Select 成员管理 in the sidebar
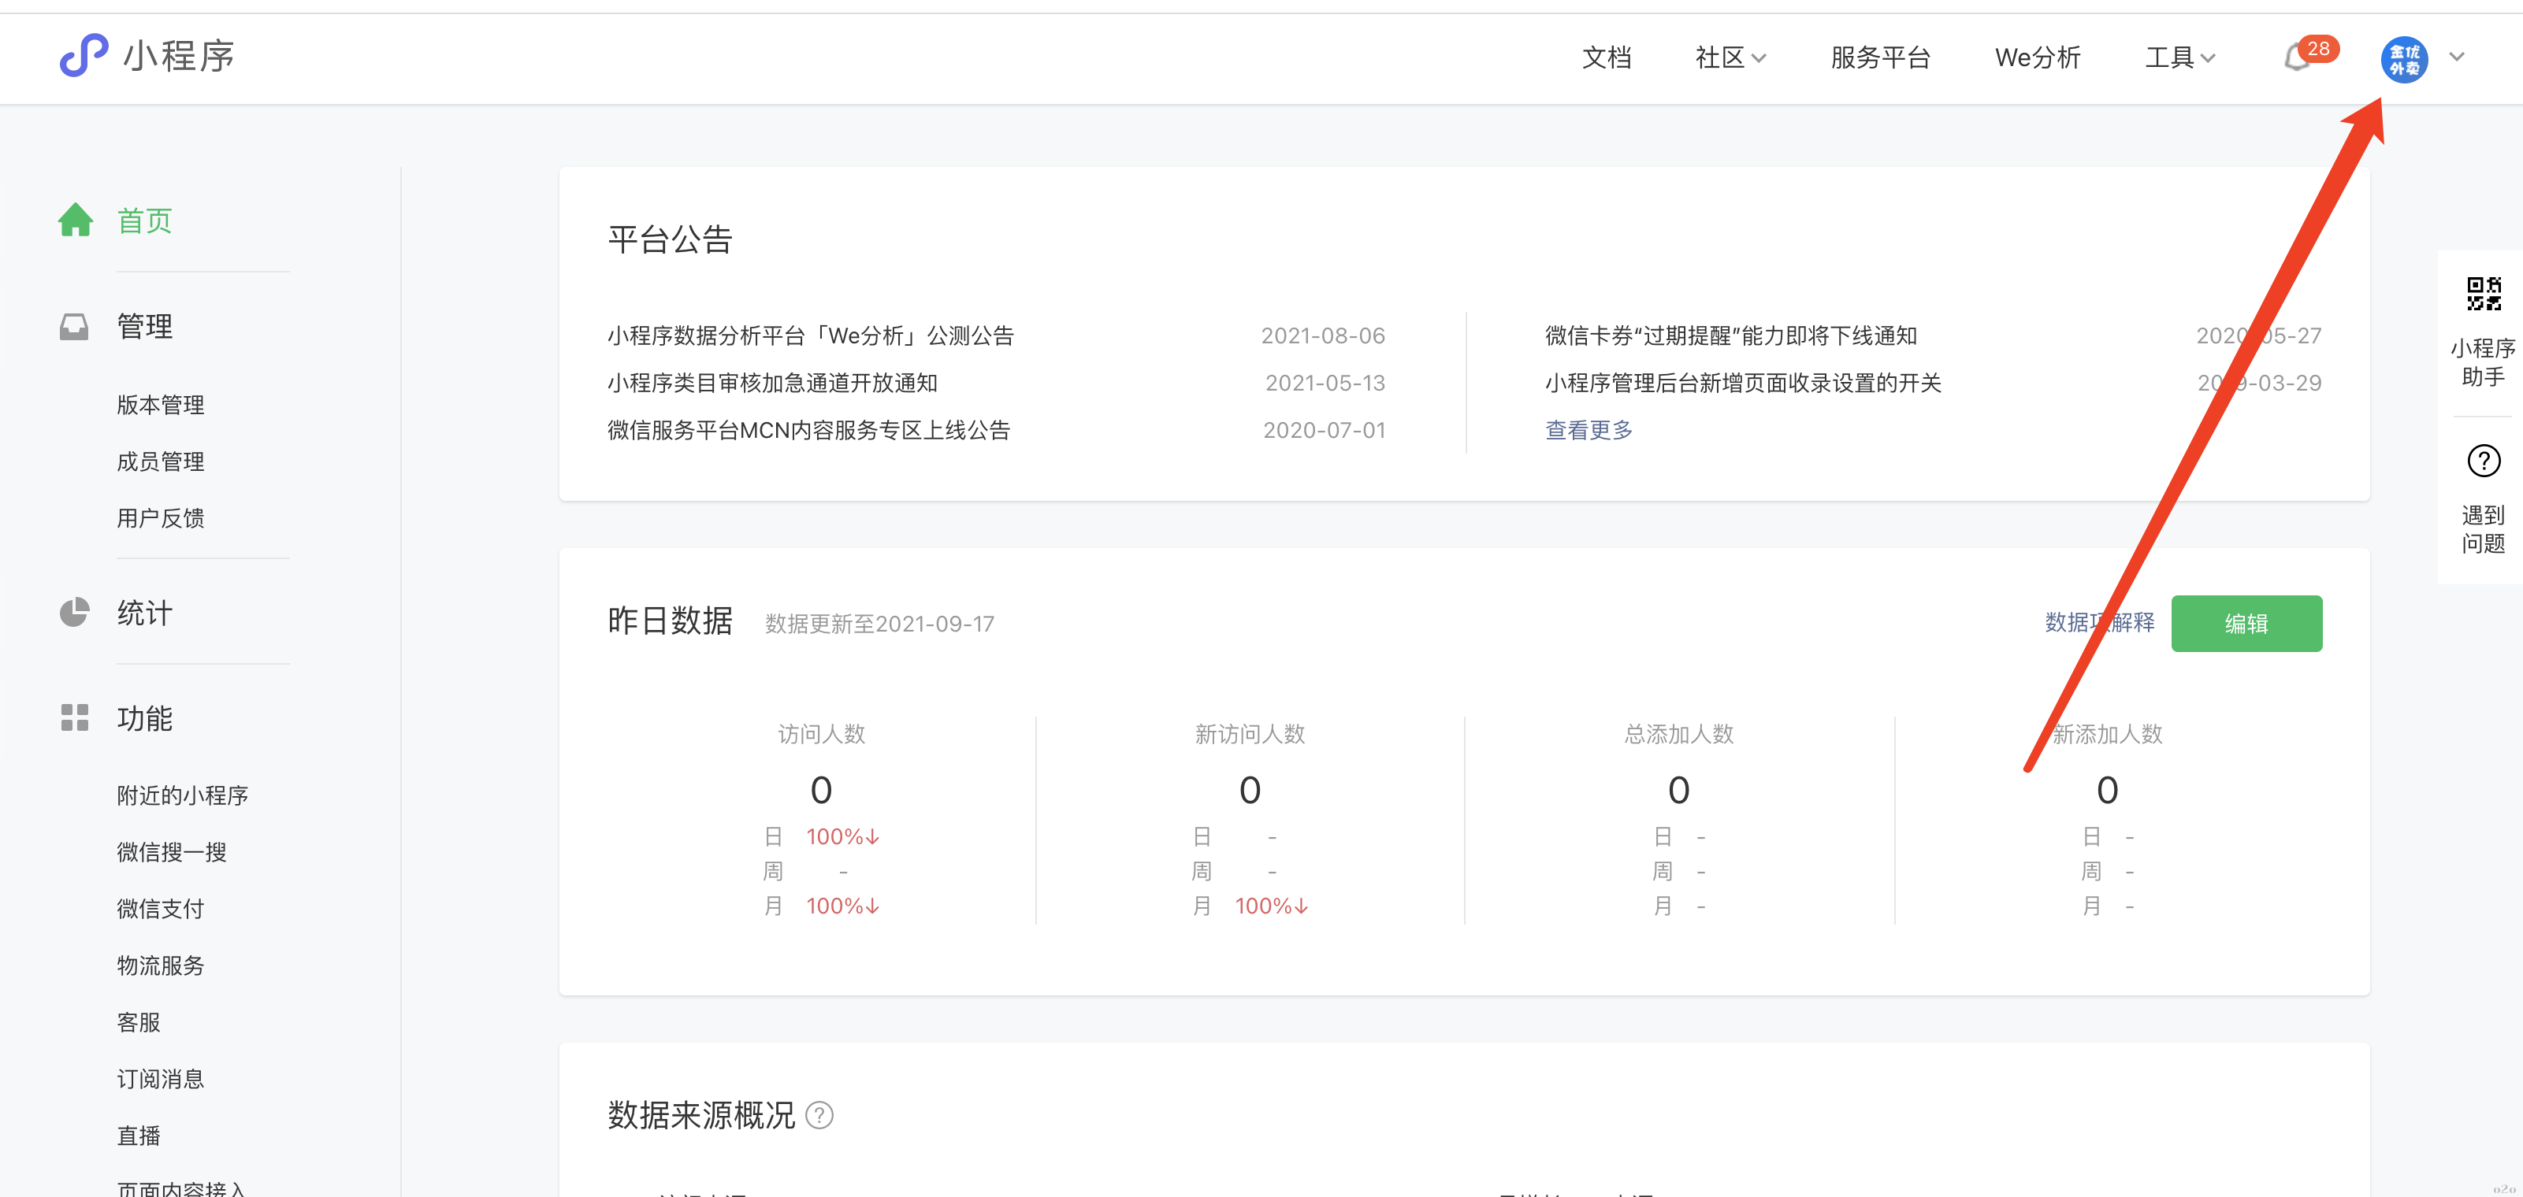 click(x=161, y=461)
